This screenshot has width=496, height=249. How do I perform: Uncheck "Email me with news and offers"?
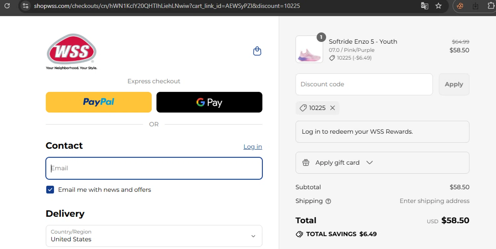tap(50, 189)
